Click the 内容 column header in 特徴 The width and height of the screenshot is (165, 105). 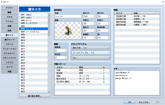click(x=144, y=13)
